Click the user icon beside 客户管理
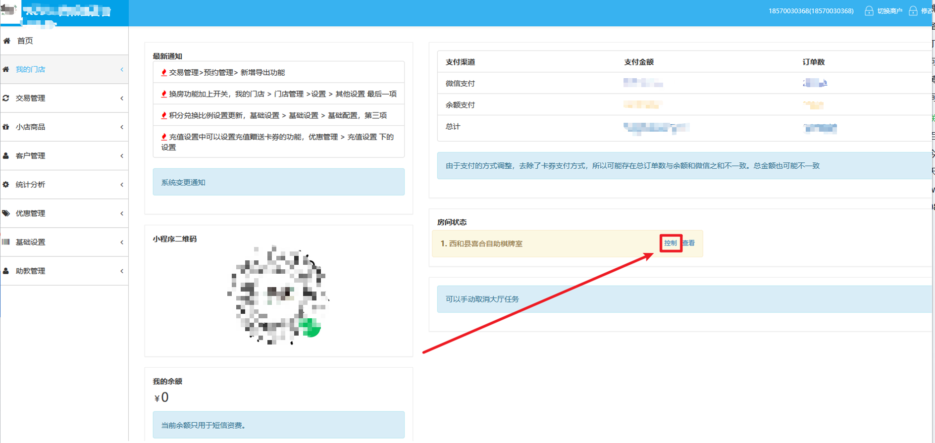The width and height of the screenshot is (935, 443). [6, 155]
